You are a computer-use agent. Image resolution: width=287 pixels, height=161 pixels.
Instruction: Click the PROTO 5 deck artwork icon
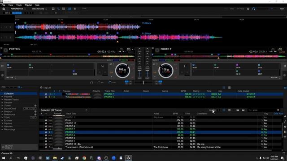tap(6, 51)
